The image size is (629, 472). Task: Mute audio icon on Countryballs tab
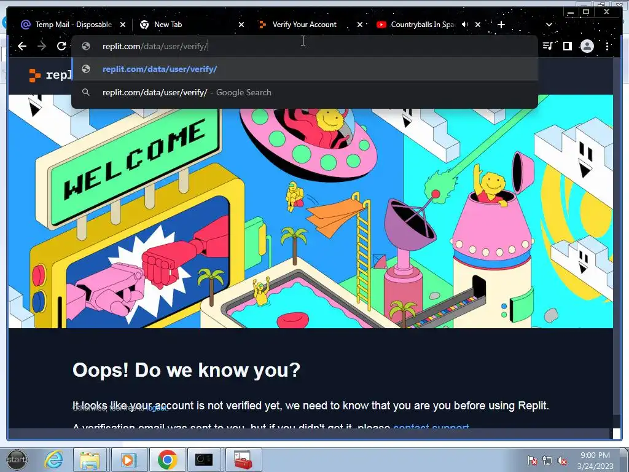point(464,25)
